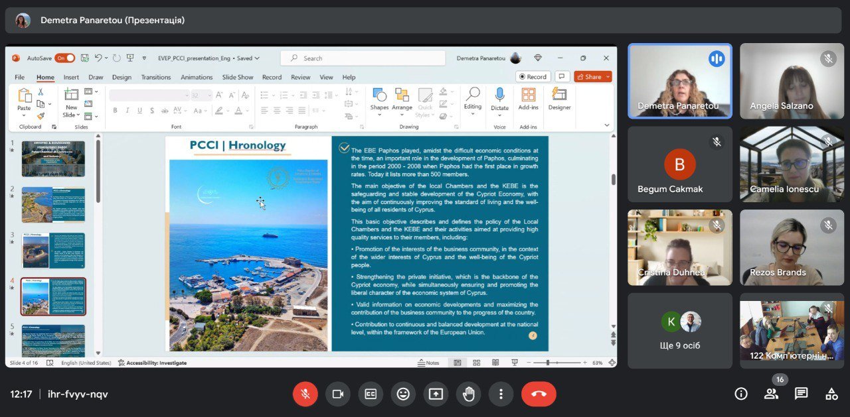Undo the last action in PowerPoint

(98, 58)
